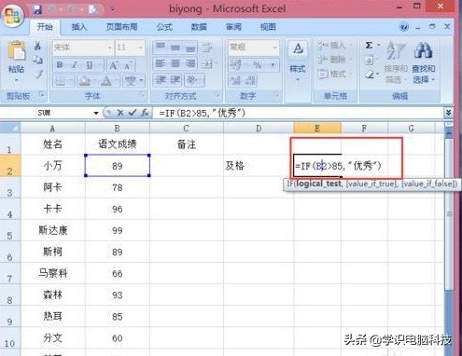
Task: Open the Font dialog launcher
Action: pos(142,94)
